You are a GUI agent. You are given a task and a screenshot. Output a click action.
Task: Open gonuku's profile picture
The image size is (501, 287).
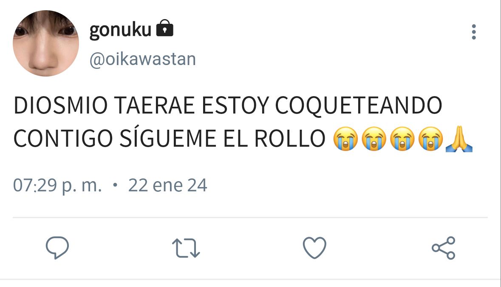coord(46,43)
